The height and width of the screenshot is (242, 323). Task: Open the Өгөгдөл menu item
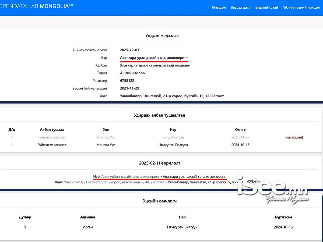click(219, 8)
